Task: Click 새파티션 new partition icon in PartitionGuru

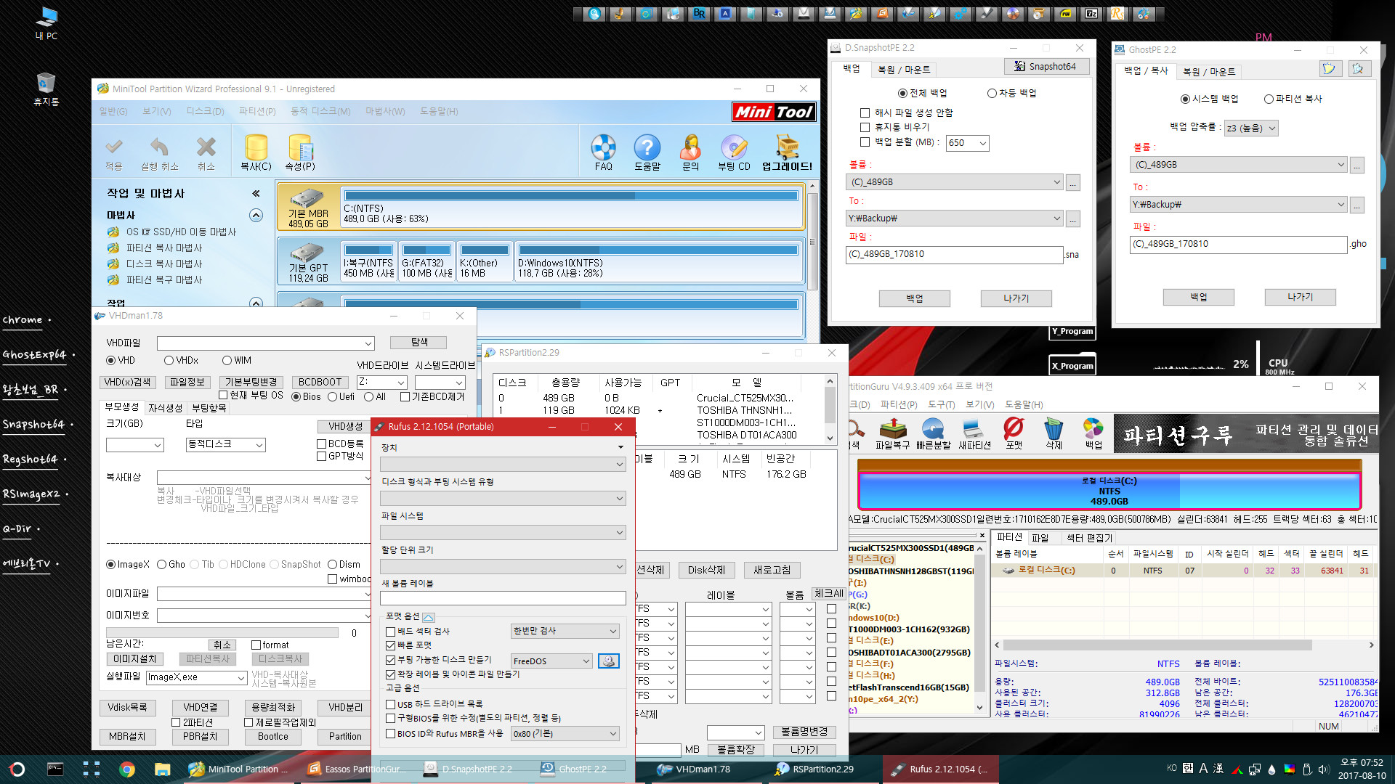Action: 974,429
